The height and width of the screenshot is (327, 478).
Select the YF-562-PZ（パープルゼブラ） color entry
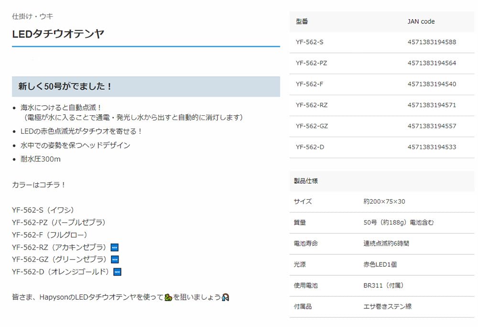(59, 222)
